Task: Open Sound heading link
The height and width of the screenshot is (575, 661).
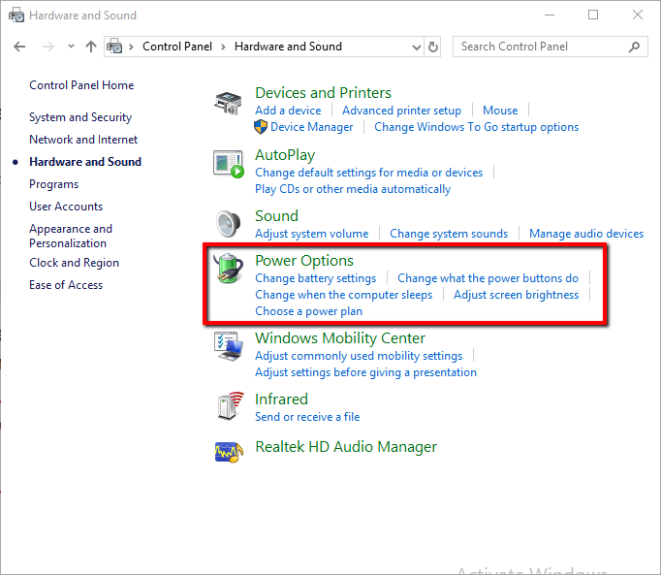Action: pos(276,216)
